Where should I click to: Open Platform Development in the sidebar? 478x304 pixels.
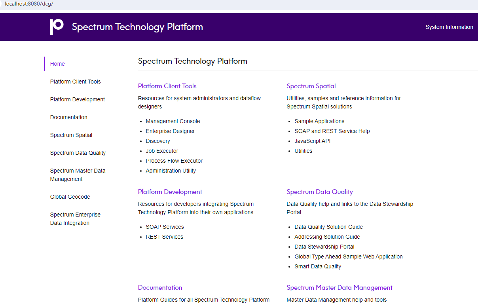77,99
